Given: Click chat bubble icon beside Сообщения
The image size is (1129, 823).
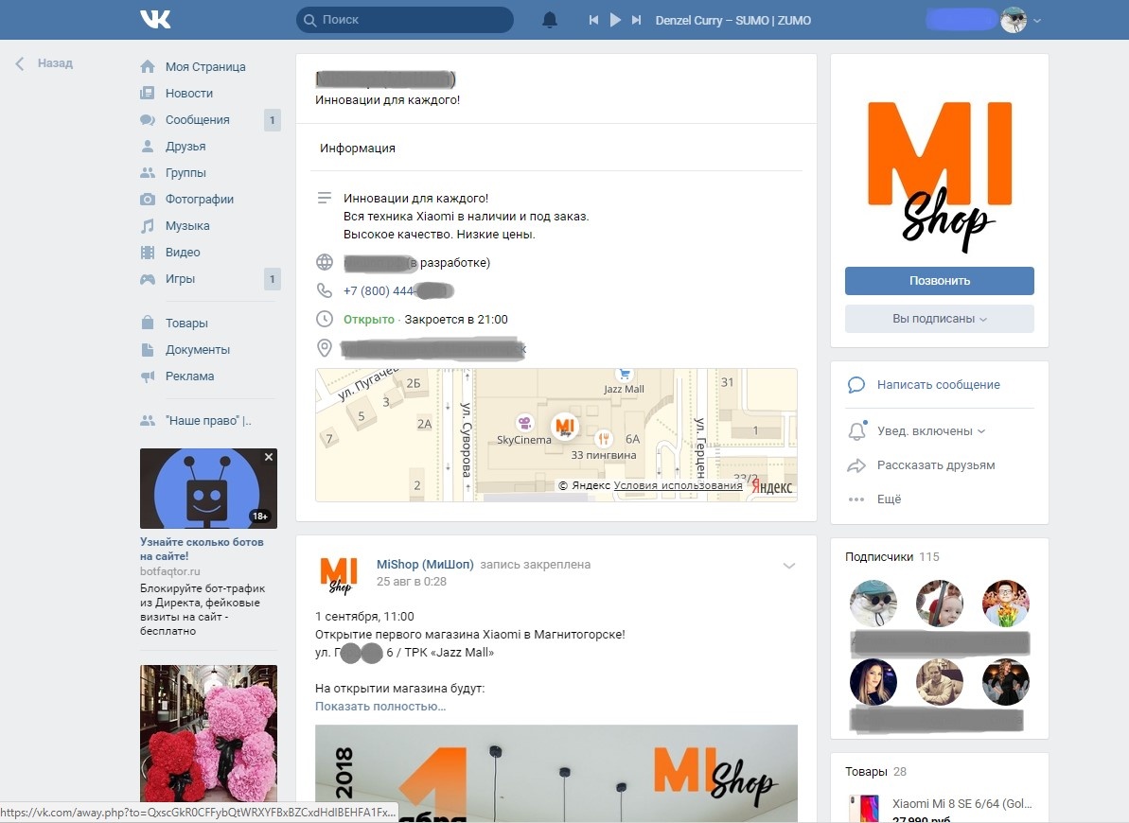Looking at the screenshot, I should (148, 120).
